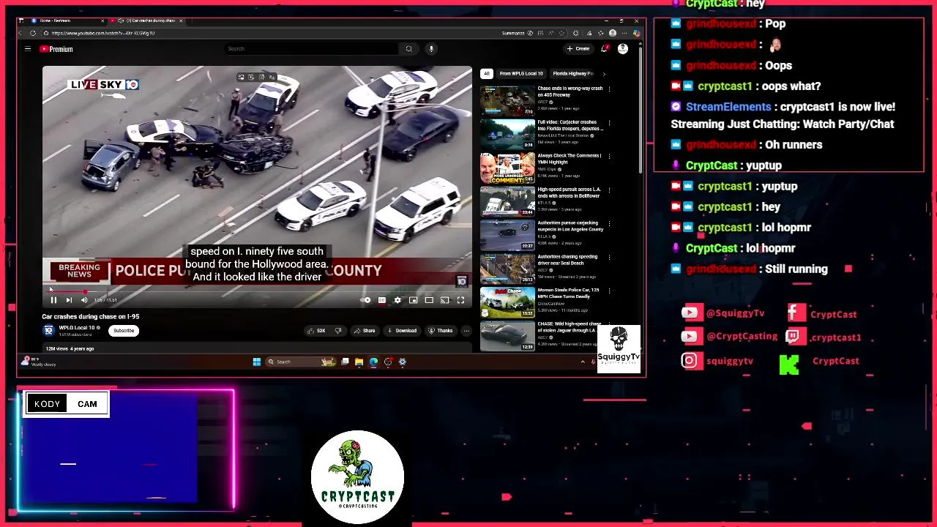Click YouTube search magnifier button
937x527 pixels.
tap(409, 49)
